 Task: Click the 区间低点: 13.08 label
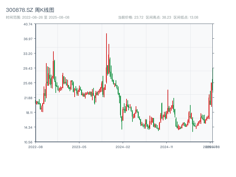point(186,17)
